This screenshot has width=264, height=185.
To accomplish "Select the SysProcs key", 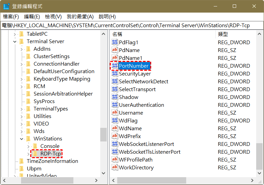I will click(44, 101).
